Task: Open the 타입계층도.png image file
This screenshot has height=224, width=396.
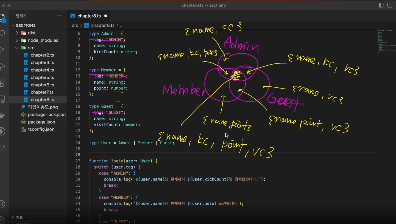Action: [x=43, y=107]
